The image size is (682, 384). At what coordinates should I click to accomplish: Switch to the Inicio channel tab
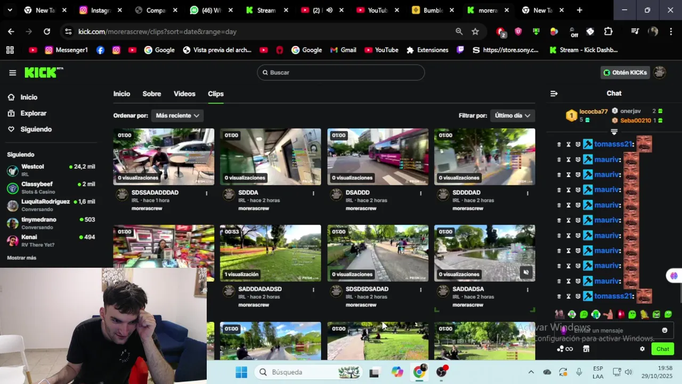(121, 94)
